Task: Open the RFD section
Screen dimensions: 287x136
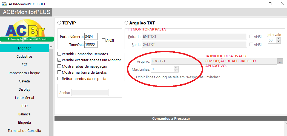Action: click(25, 106)
